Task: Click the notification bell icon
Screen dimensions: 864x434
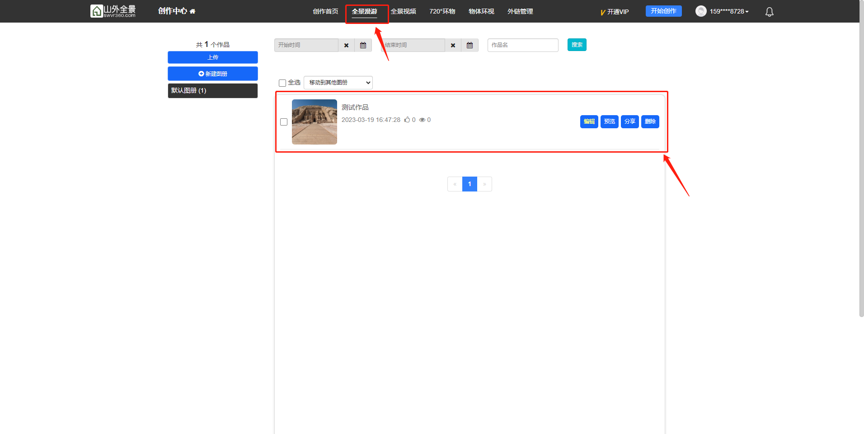Action: 769,12
